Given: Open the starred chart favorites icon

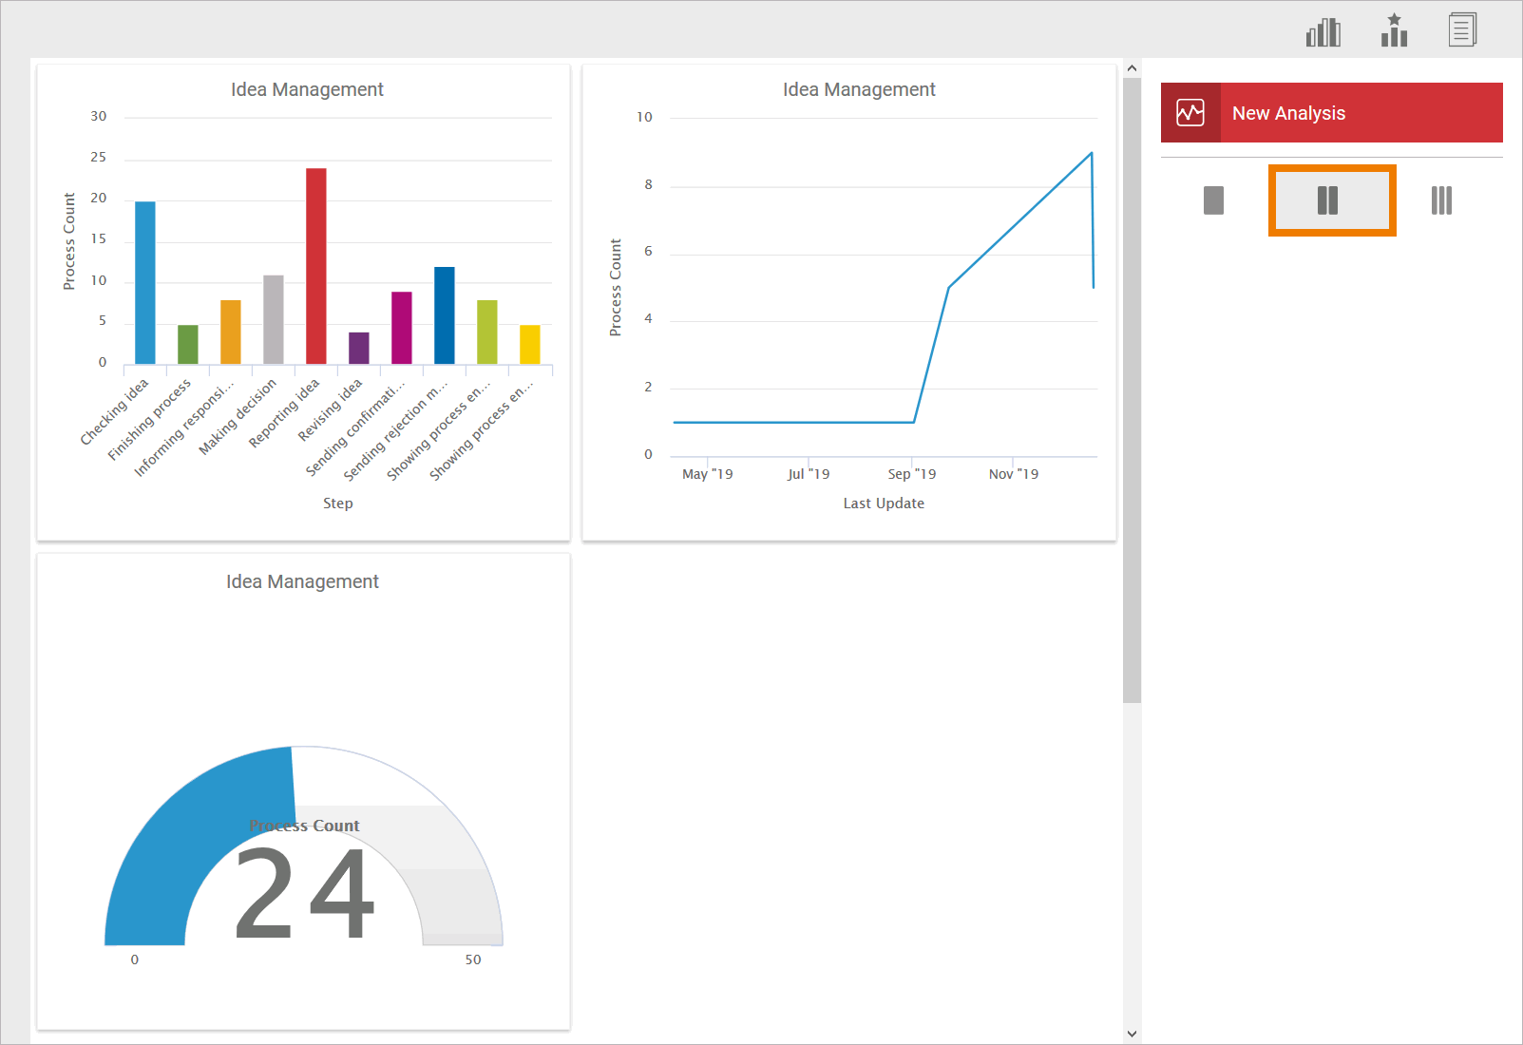Looking at the screenshot, I should click(x=1394, y=30).
